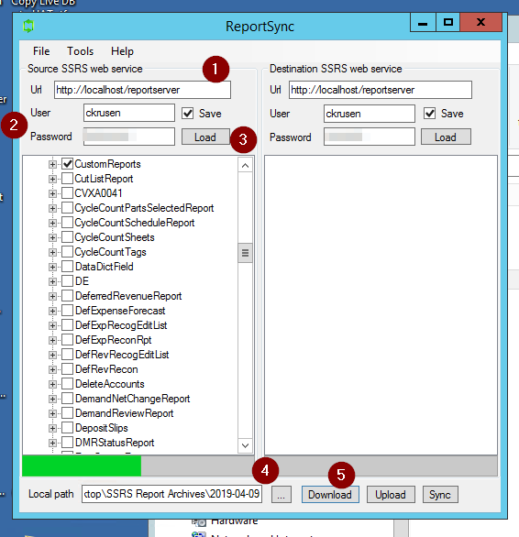This screenshot has width=519, height=537.
Task: Check the CVXA0041 checkbox
Action: [x=67, y=193]
